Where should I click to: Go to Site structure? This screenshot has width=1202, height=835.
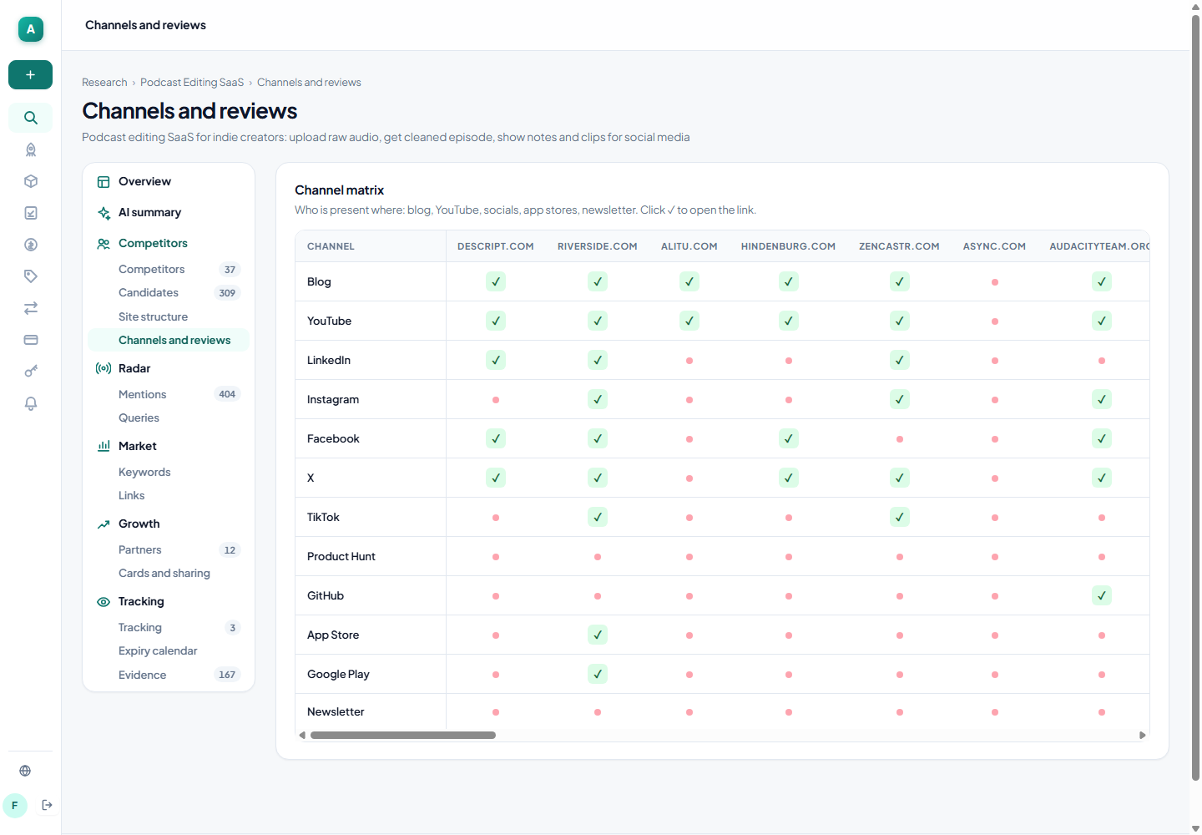coord(169,316)
